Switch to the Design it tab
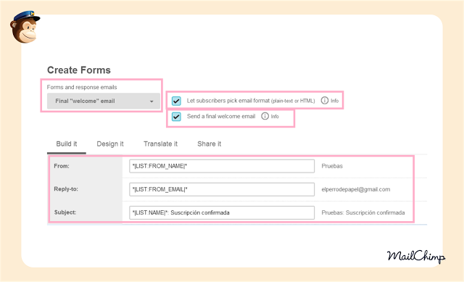 click(110, 144)
